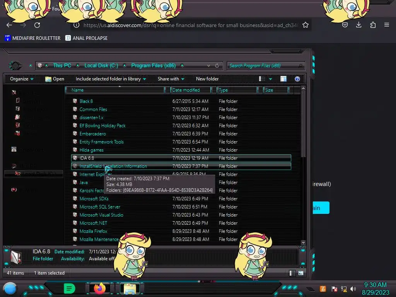The image size is (396, 297).
Task: Open the green notes app in taskbar
Action: pyautogui.click(x=70, y=288)
